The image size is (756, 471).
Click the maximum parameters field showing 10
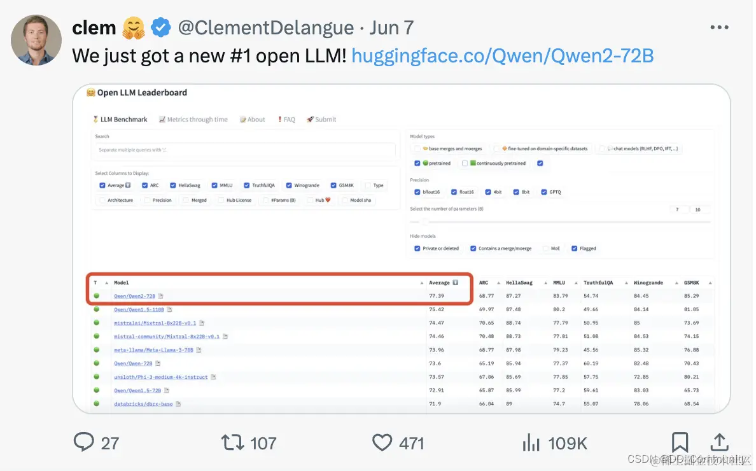(701, 209)
